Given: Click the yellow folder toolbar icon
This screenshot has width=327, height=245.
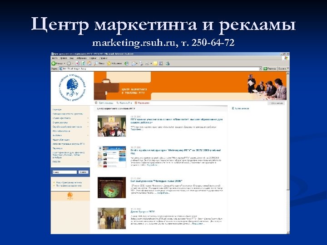Looking at the screenshot, I should click(x=155, y=64).
